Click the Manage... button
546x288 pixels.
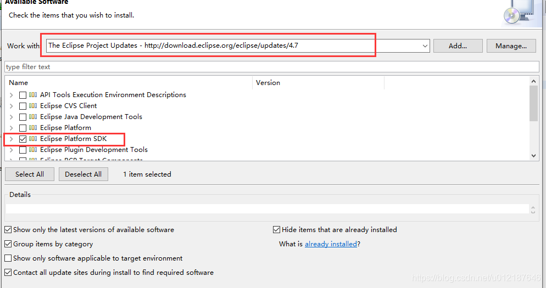click(511, 46)
